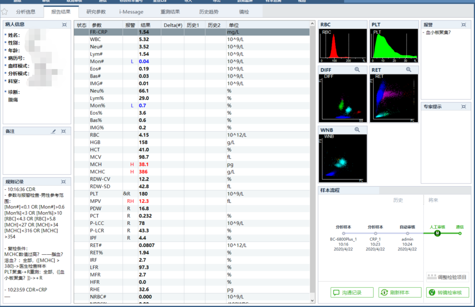
Task: Select the BC-6800Plus_1 分析样本 flow node
Action: (x=343, y=234)
